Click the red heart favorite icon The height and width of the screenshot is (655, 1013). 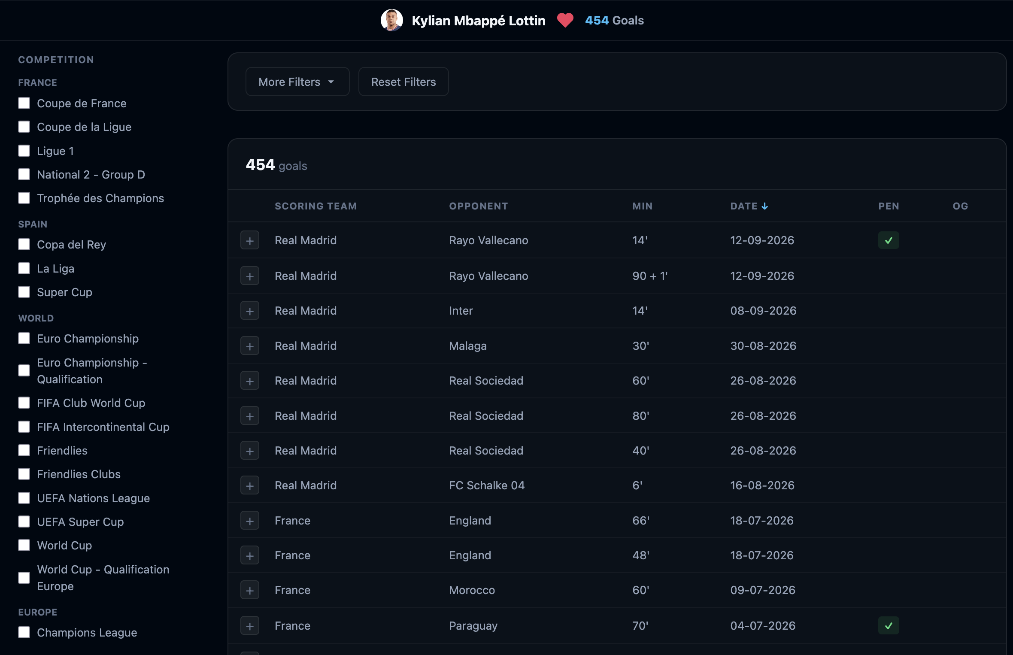(x=565, y=20)
